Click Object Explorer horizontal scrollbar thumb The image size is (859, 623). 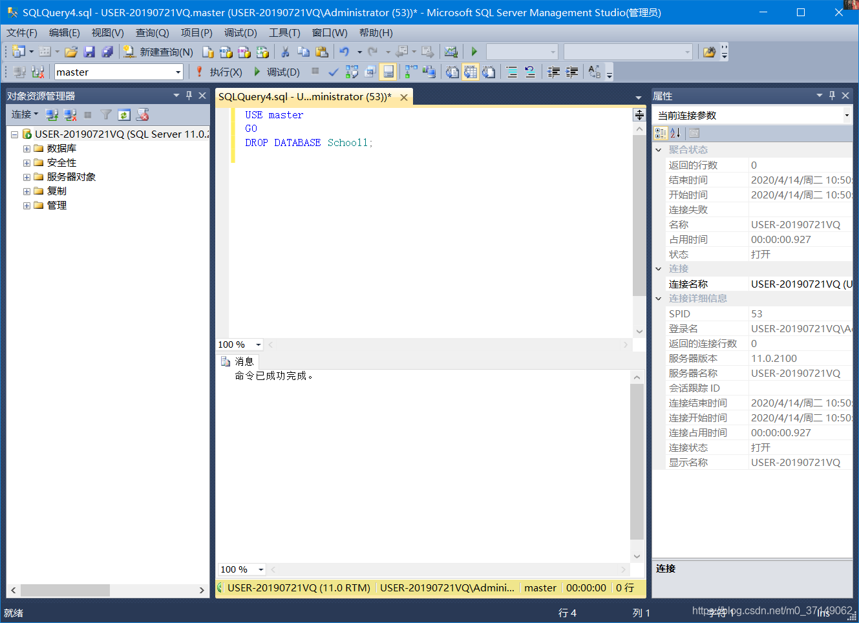click(x=65, y=590)
